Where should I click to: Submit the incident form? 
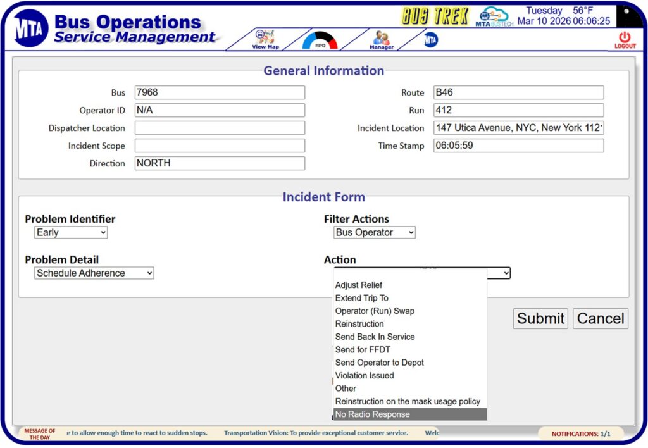(540, 318)
